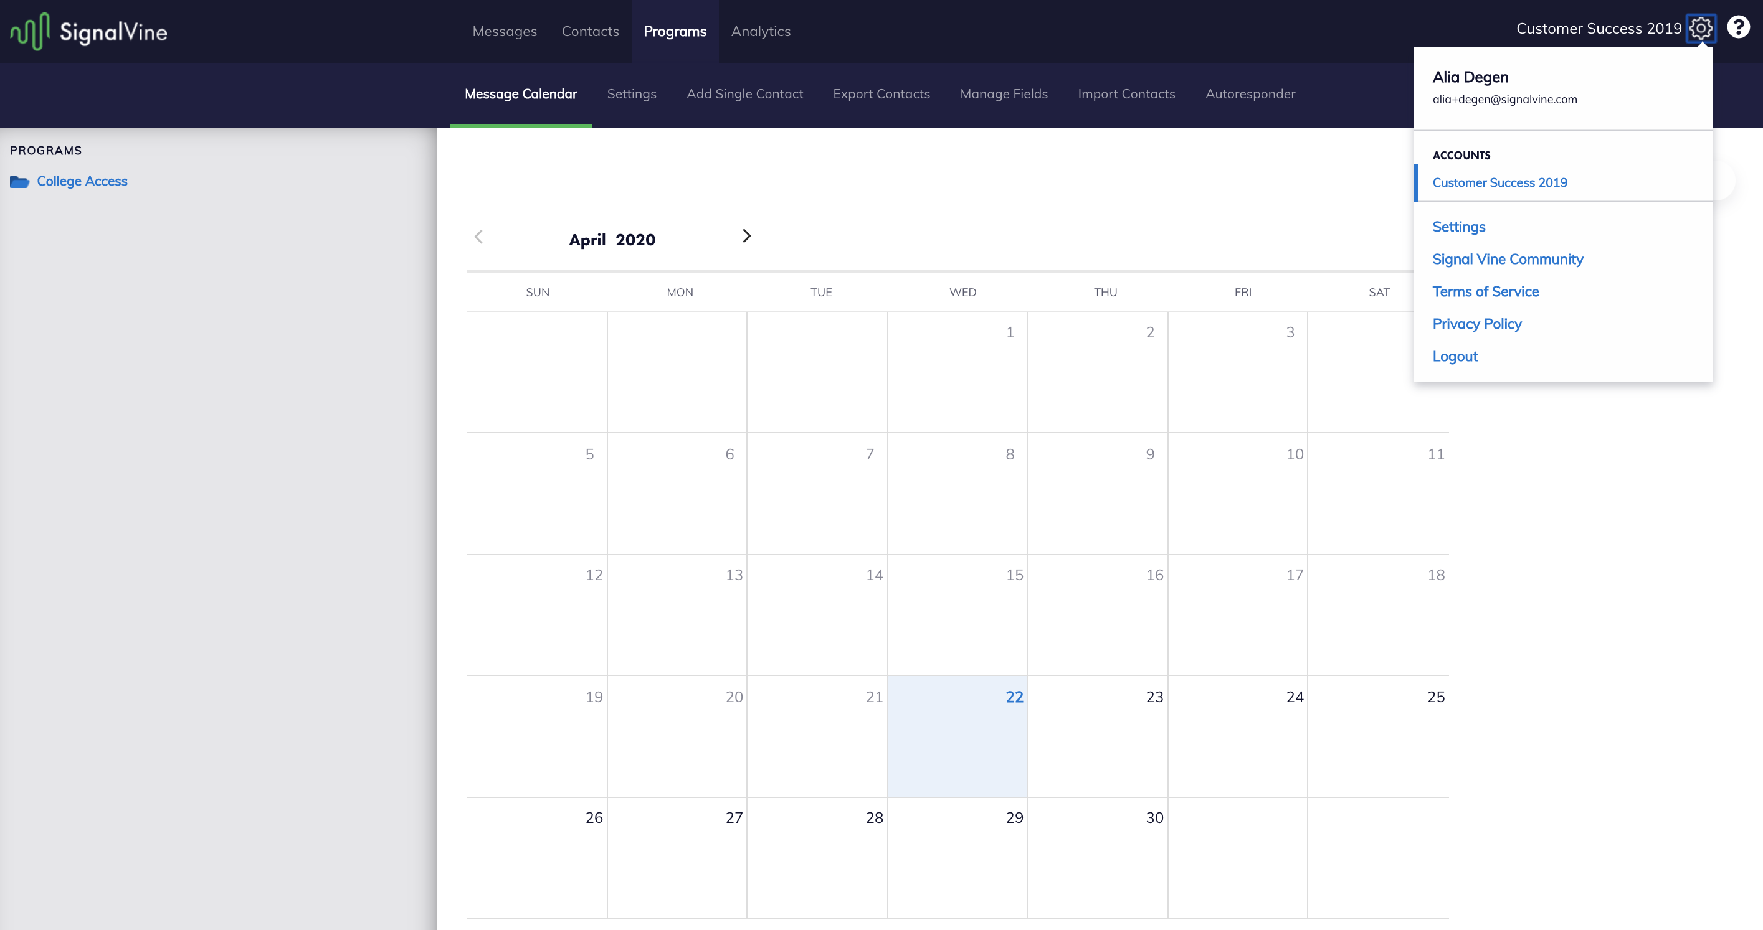Click the PROGRAMS sidebar heading
Image resolution: width=1763 pixels, height=930 pixels.
pyautogui.click(x=46, y=151)
